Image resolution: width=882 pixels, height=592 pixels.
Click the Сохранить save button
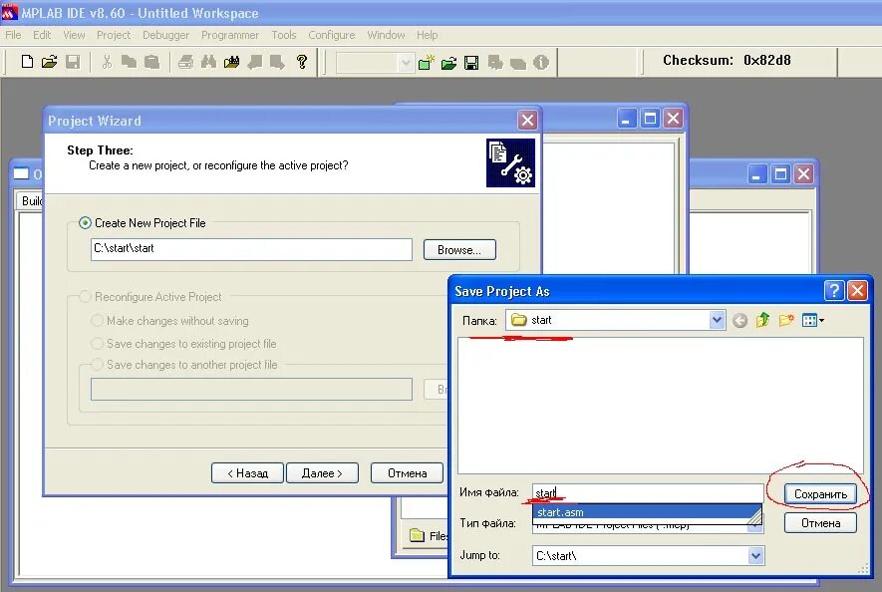coord(820,494)
